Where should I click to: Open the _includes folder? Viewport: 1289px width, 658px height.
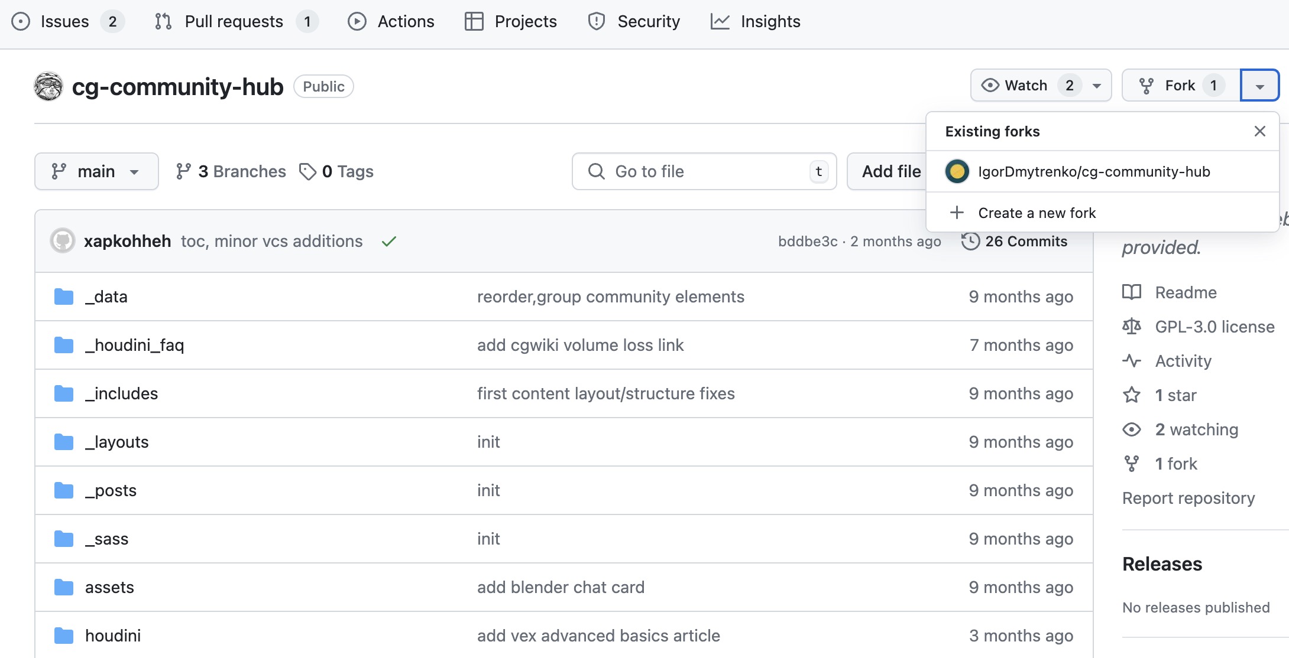click(x=122, y=393)
